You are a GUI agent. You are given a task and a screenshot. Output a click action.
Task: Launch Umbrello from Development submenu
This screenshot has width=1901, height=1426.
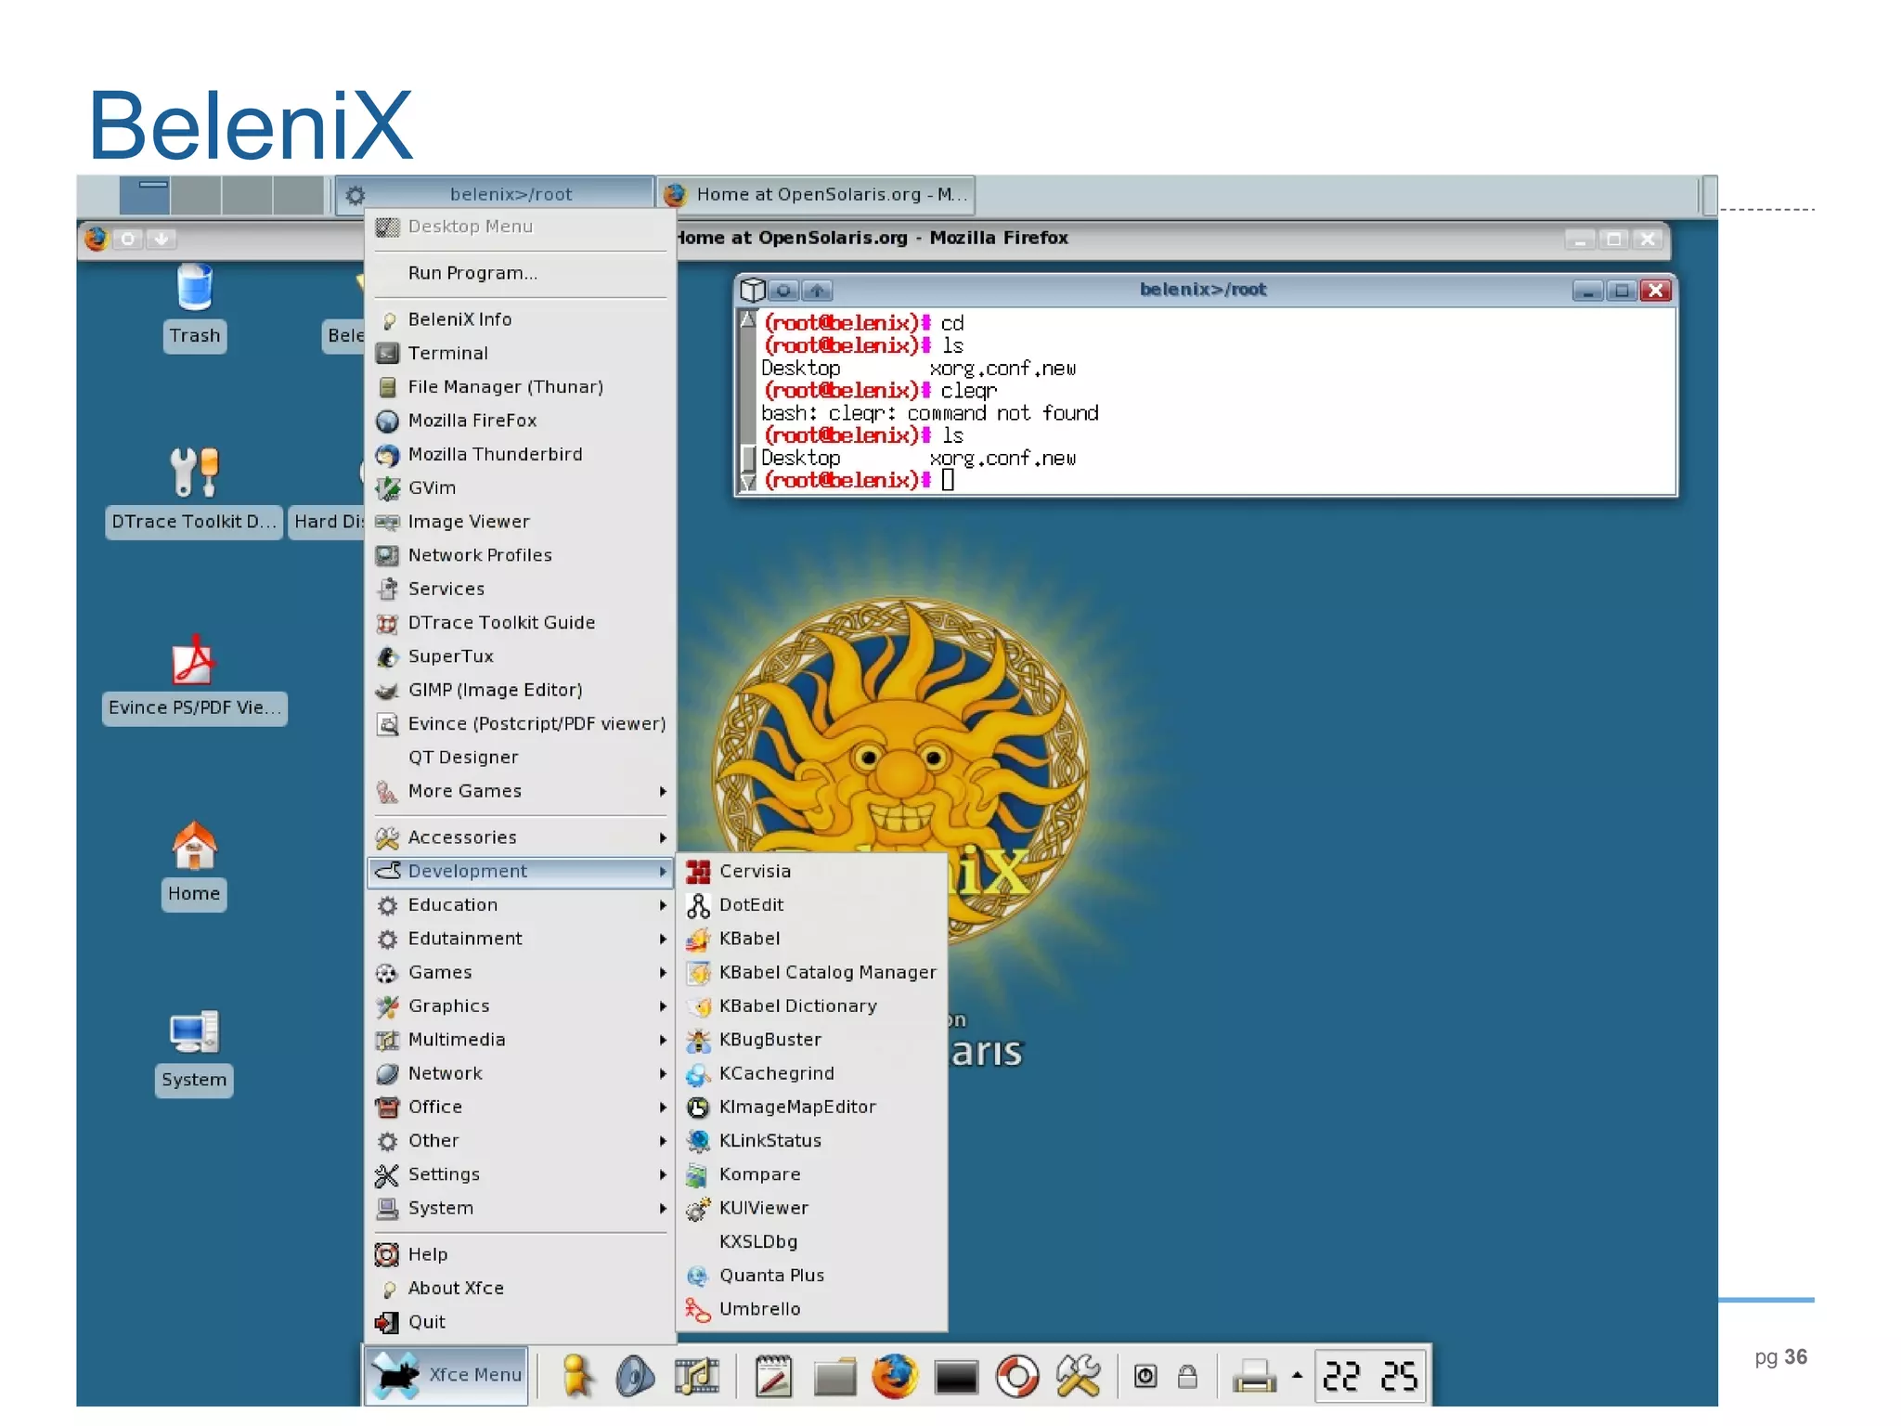pyautogui.click(x=812, y=1309)
